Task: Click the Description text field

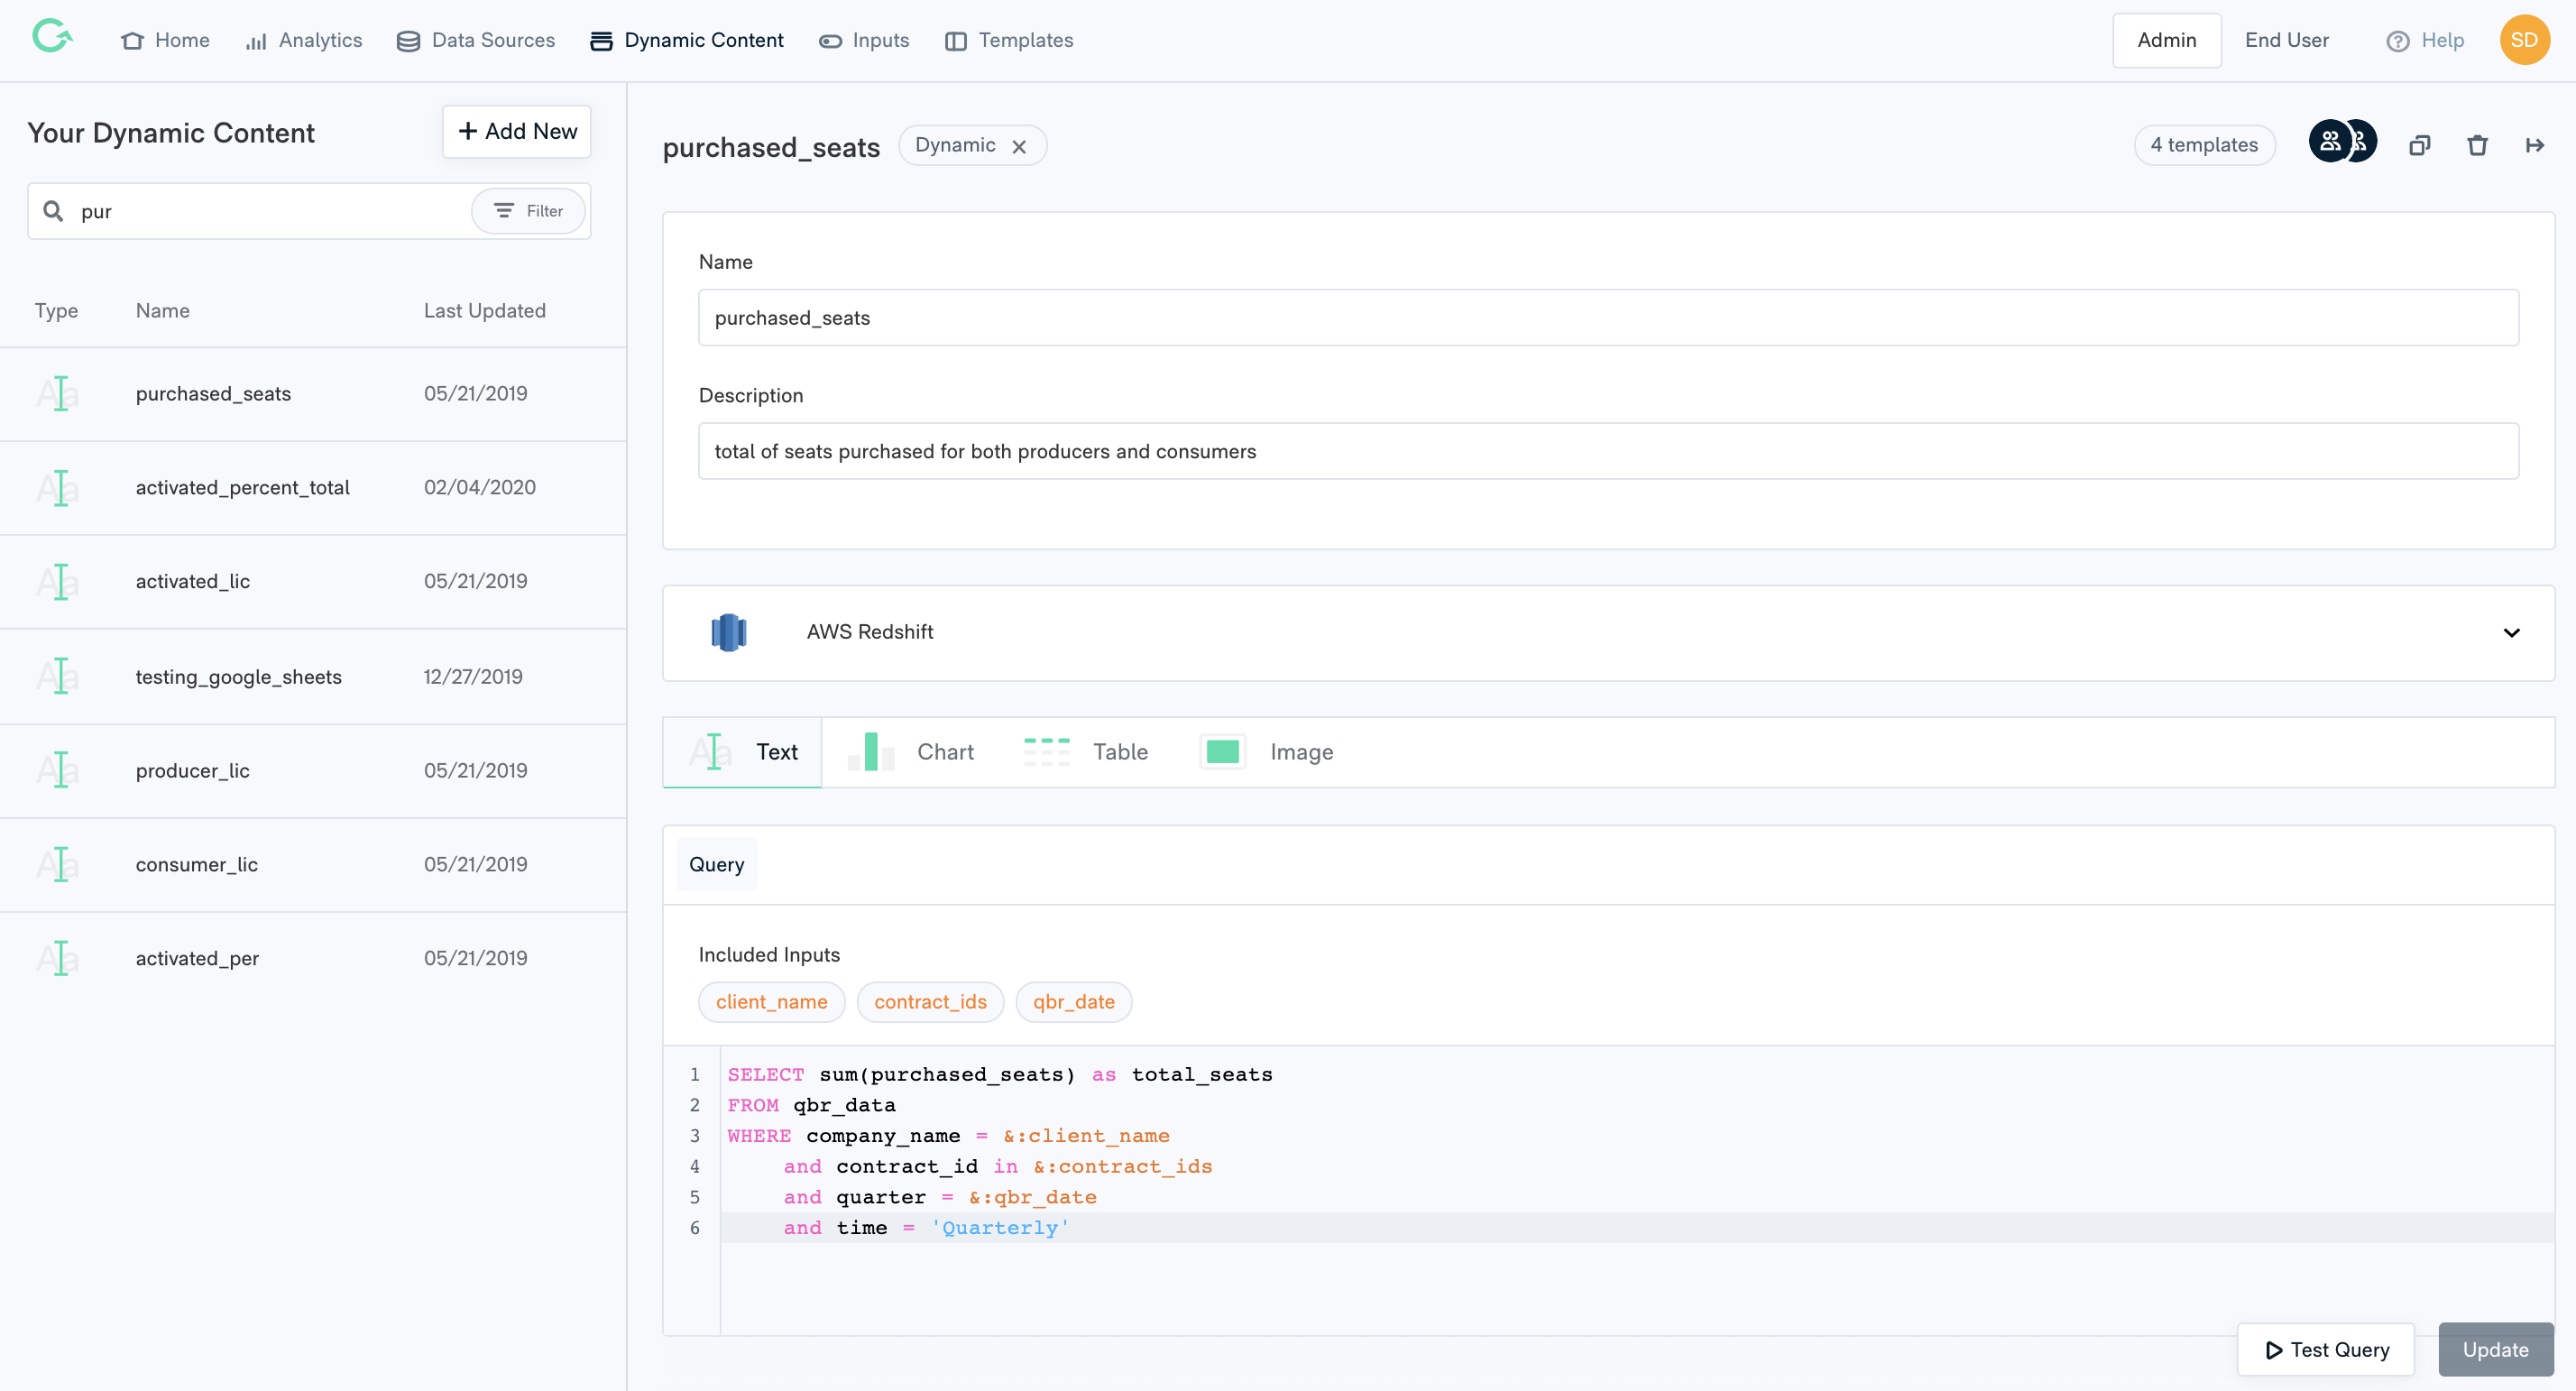Action: (x=1607, y=451)
